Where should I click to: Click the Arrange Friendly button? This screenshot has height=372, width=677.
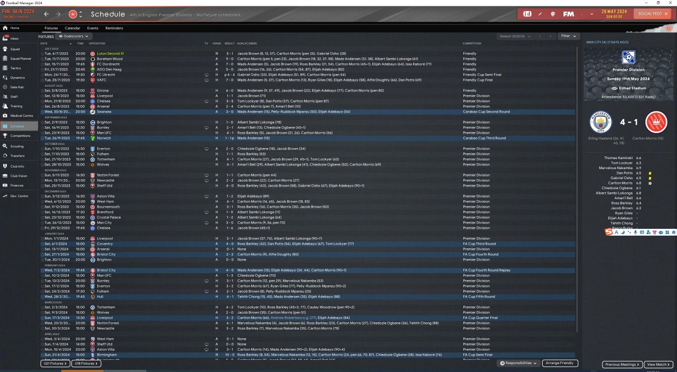coord(560,364)
